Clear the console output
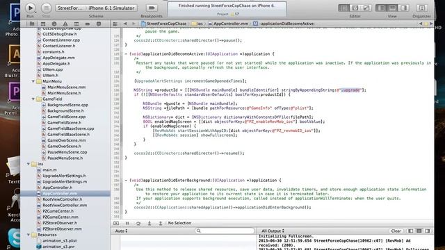This screenshot has width=445, height=250. coord(396,231)
